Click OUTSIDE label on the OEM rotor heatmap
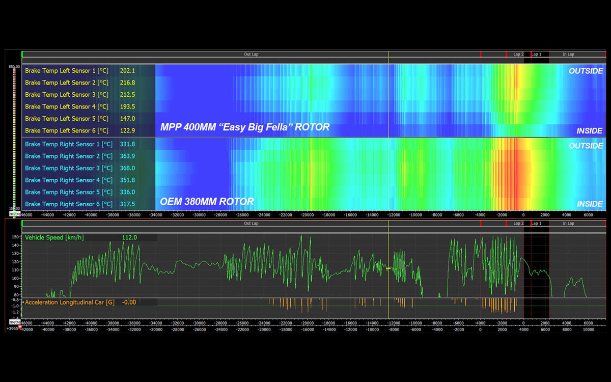611x382 pixels. click(586, 146)
